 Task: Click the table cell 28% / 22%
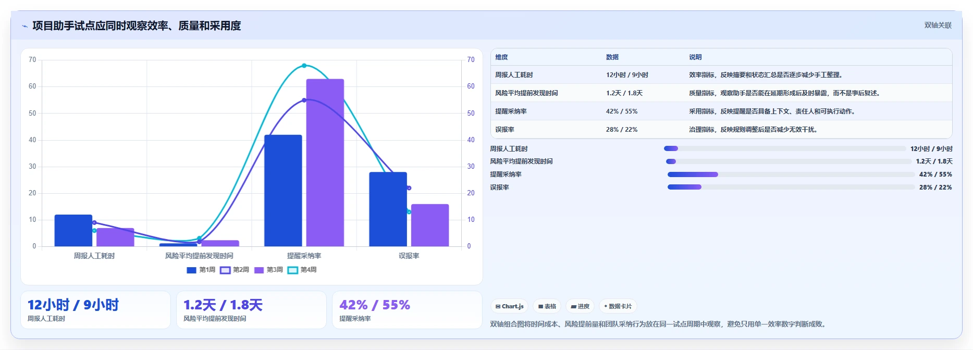tap(622, 130)
